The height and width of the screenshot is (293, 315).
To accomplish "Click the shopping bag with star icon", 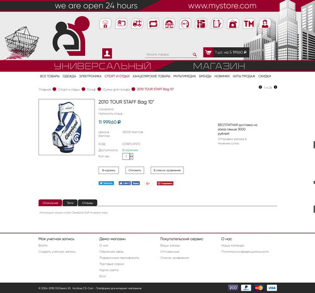I will pos(233,24).
